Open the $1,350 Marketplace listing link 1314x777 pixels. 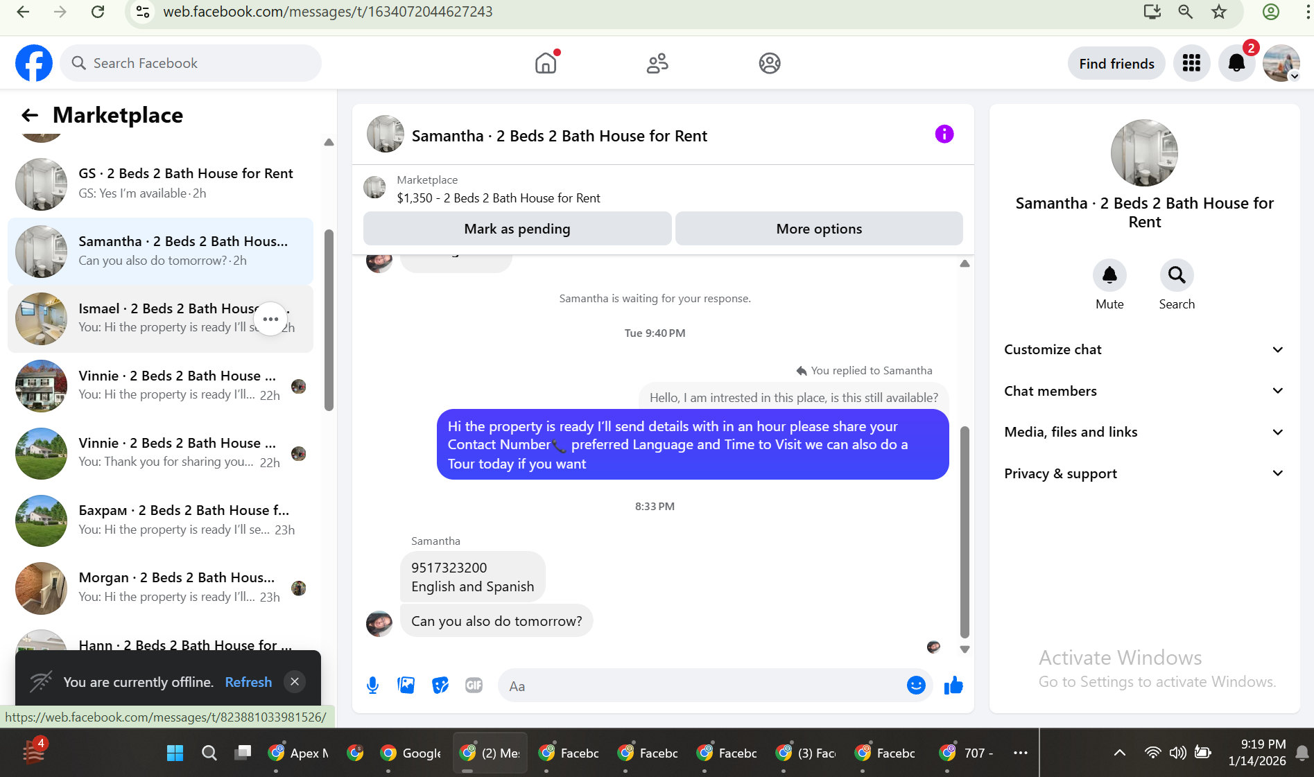pos(499,198)
